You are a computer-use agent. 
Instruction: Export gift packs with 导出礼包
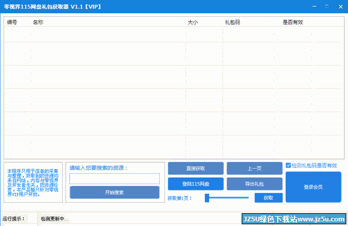[254, 184]
